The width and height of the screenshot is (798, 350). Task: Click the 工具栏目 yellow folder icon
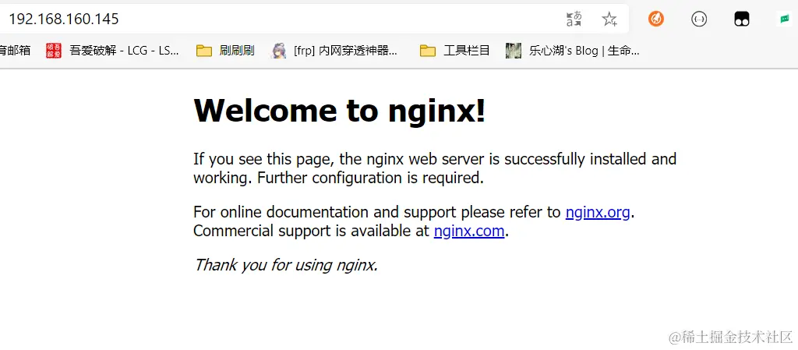tap(428, 51)
